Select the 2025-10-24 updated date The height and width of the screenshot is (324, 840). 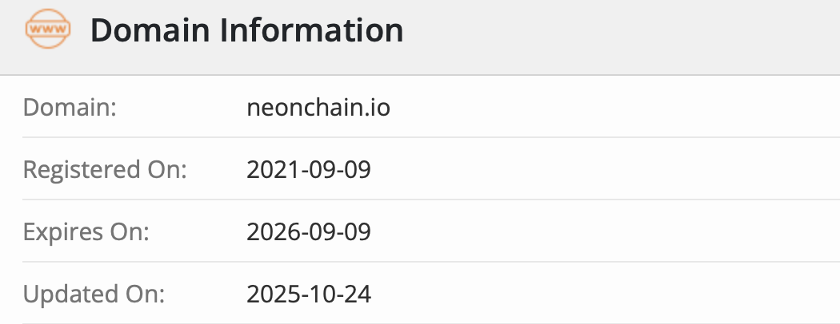click(x=309, y=294)
